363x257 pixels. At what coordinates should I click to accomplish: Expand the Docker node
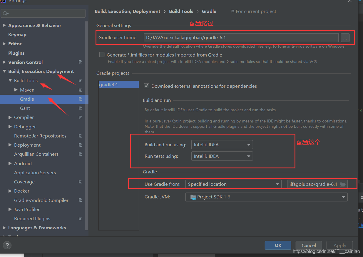[10, 191]
